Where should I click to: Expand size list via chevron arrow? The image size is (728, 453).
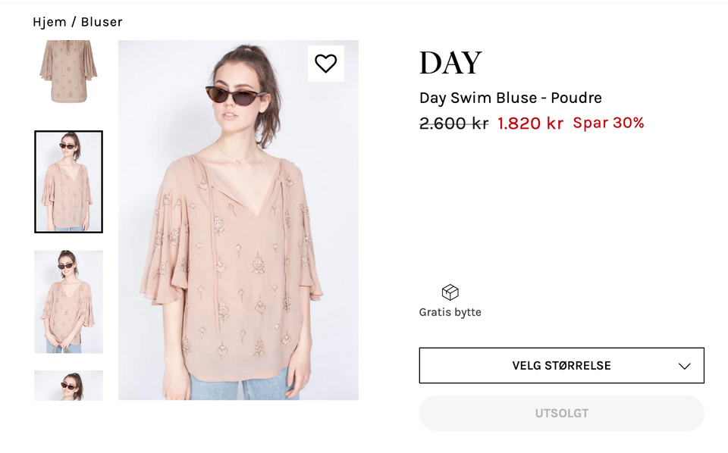coord(684,366)
